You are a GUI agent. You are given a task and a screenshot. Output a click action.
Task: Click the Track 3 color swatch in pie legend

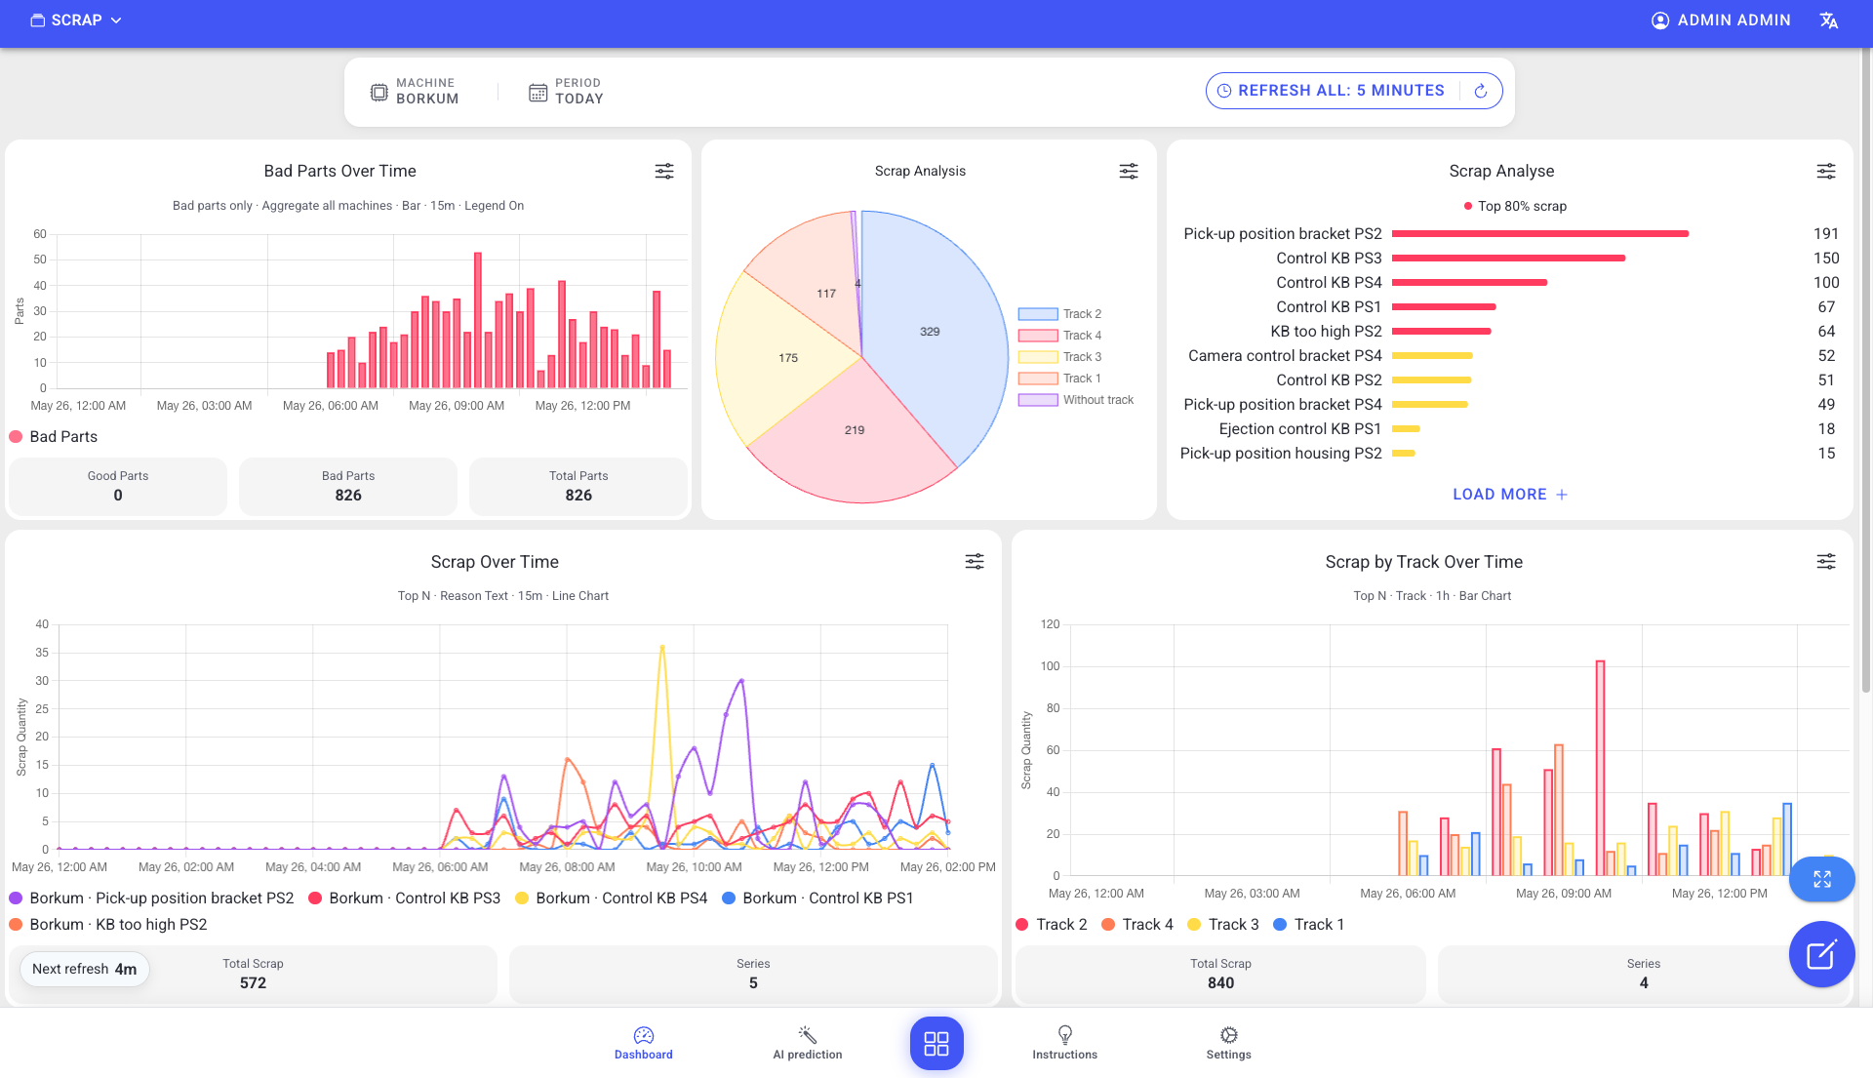click(x=1038, y=357)
